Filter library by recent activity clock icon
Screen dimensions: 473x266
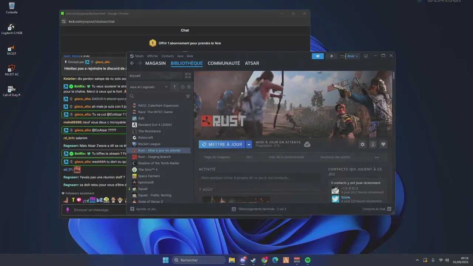point(183,87)
